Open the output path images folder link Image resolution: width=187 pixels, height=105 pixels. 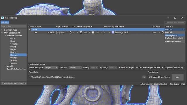[52, 77]
